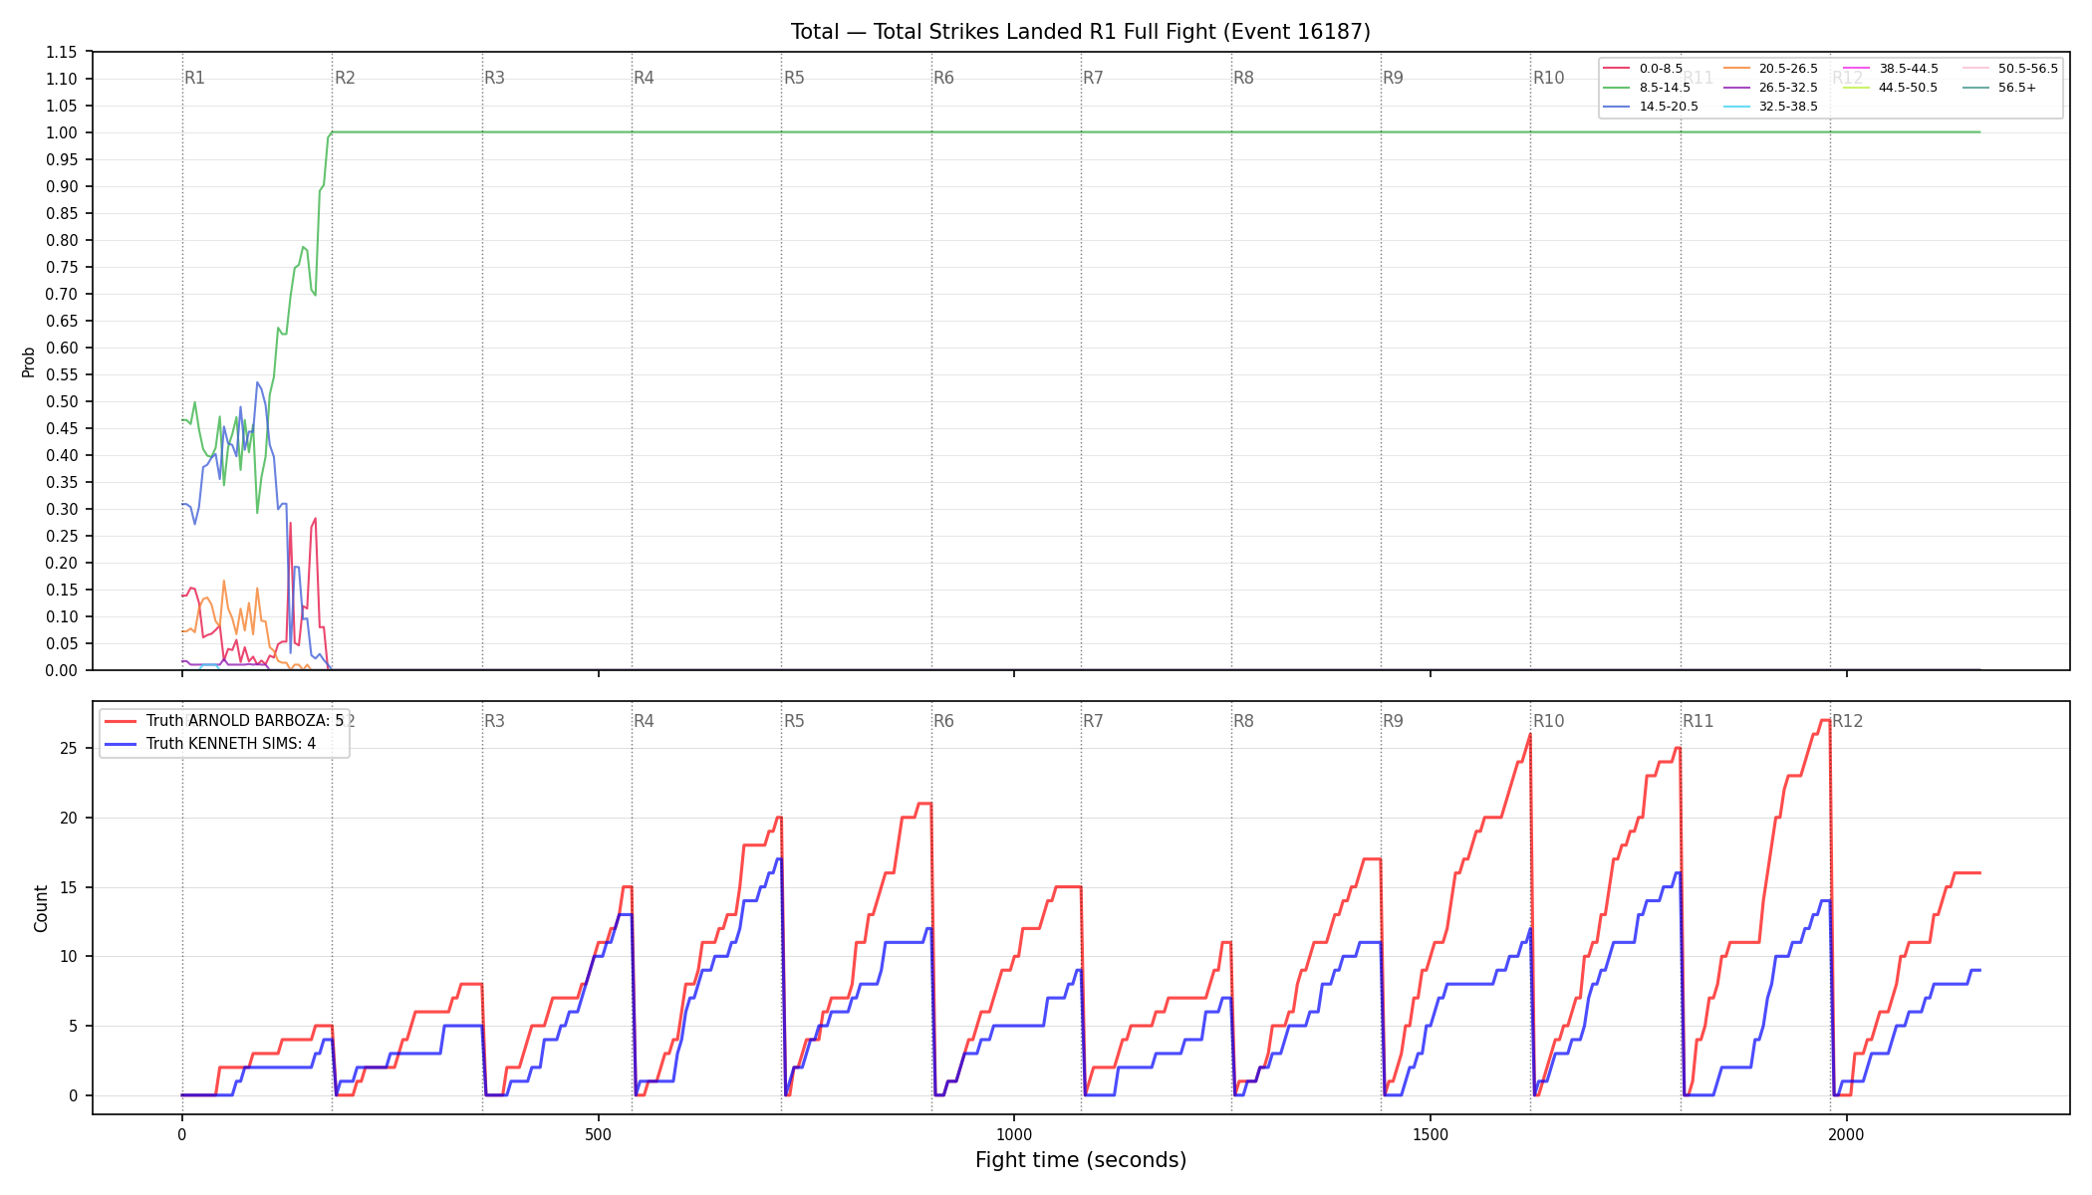Screen dimensions: 2092x1195
Task: Click the R10 round label in the count chart
Action: (x=1548, y=721)
